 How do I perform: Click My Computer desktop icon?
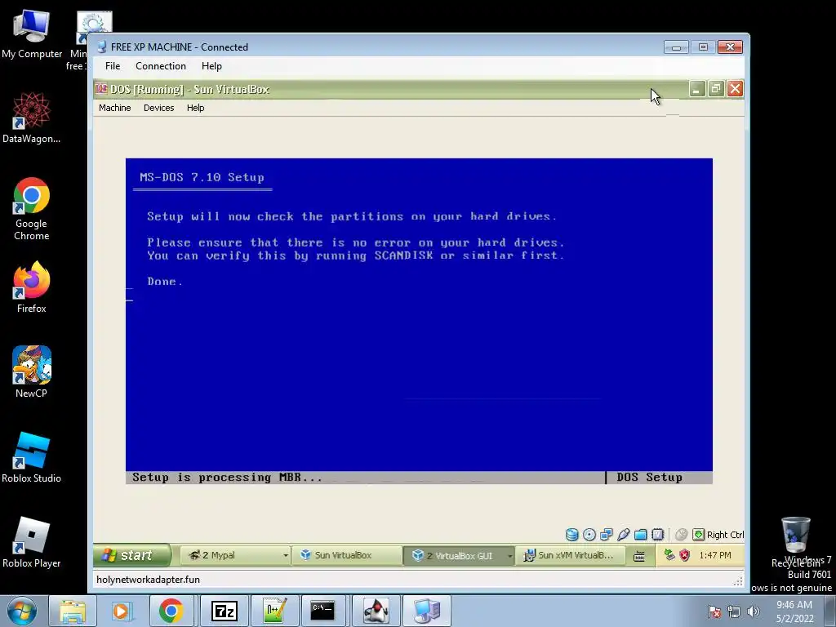click(32, 33)
